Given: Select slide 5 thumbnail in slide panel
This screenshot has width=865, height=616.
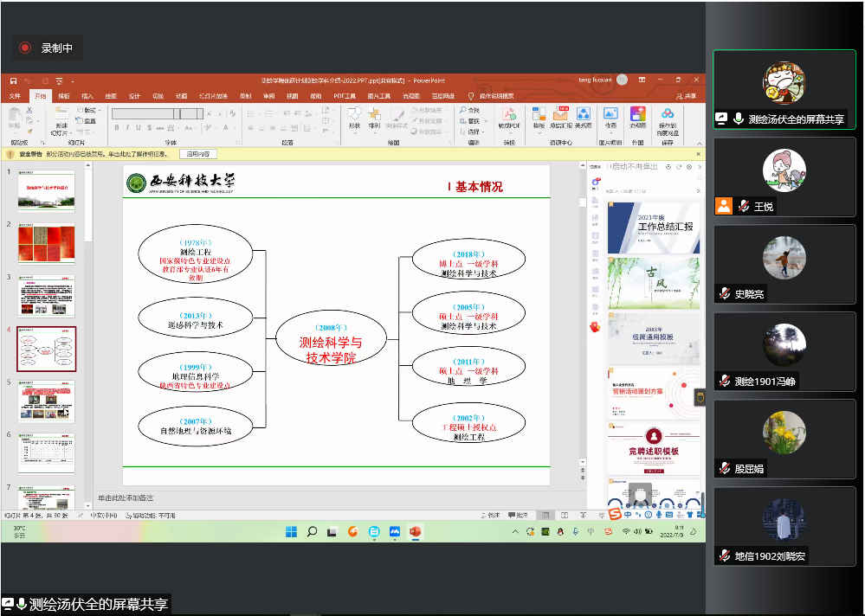Looking at the screenshot, I should (x=47, y=401).
